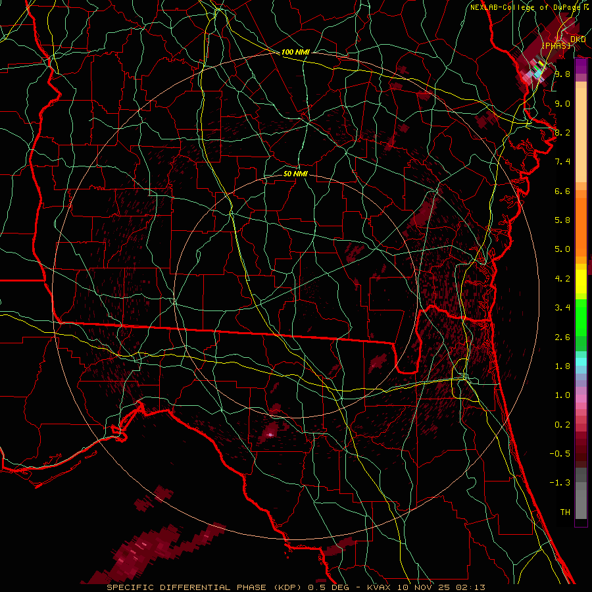Screen dimensions: 592x592
Task: Click the small logo after DuPage text
Action: tap(586, 7)
